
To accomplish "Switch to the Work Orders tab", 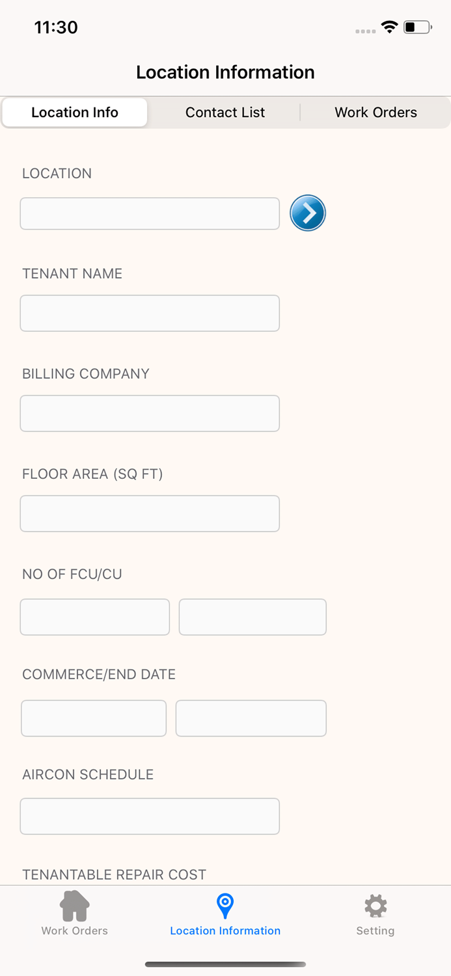I will (376, 112).
